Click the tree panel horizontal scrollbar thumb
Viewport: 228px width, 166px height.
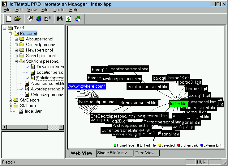coord(27,127)
